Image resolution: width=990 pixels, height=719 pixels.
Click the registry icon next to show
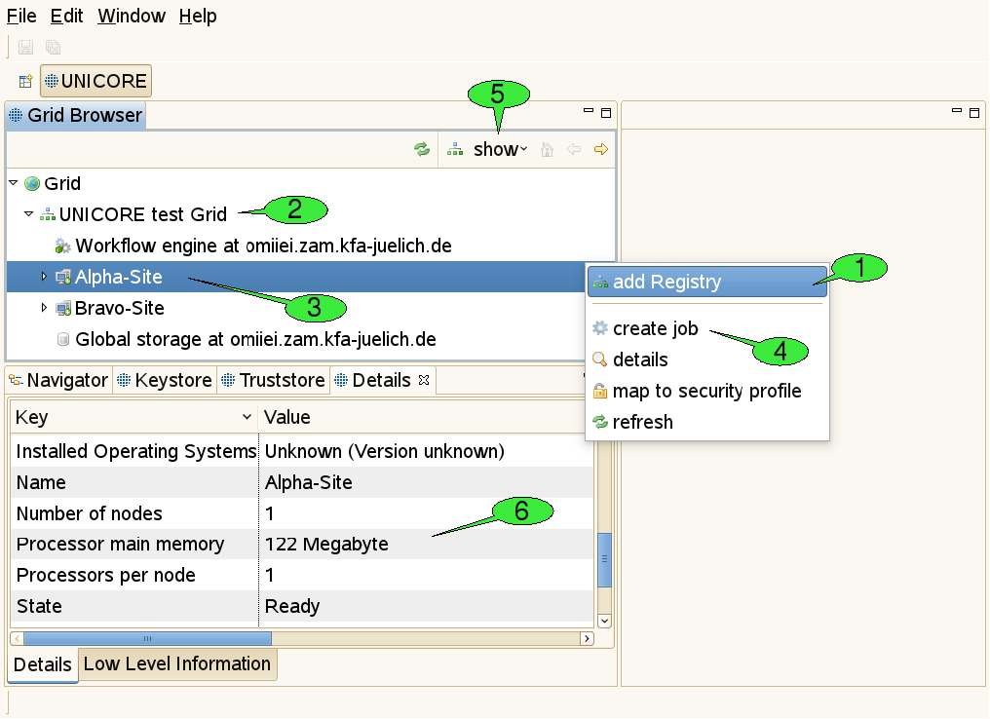click(455, 150)
